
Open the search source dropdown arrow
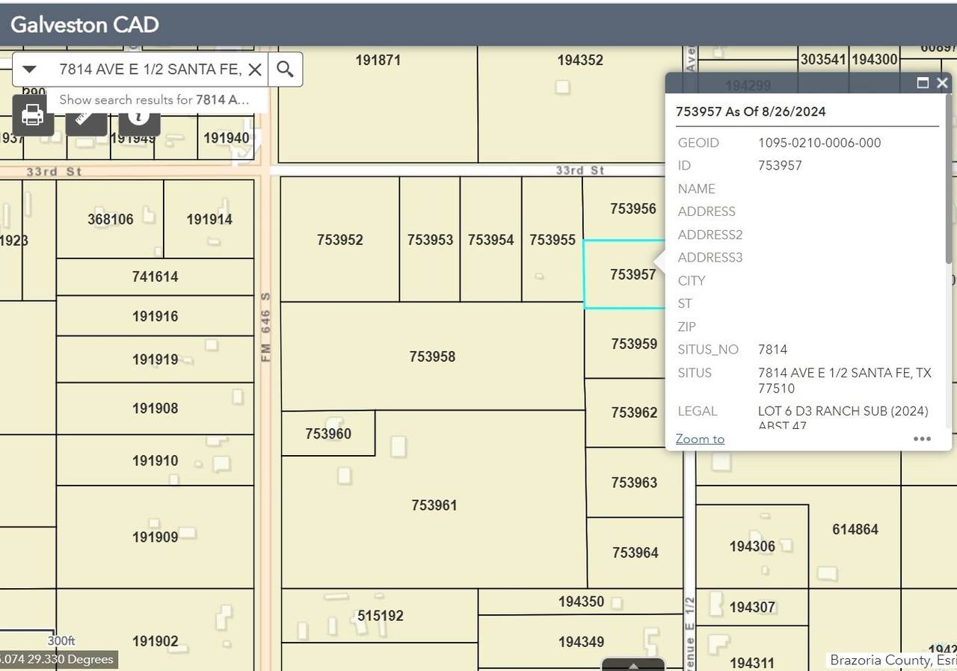click(x=29, y=69)
